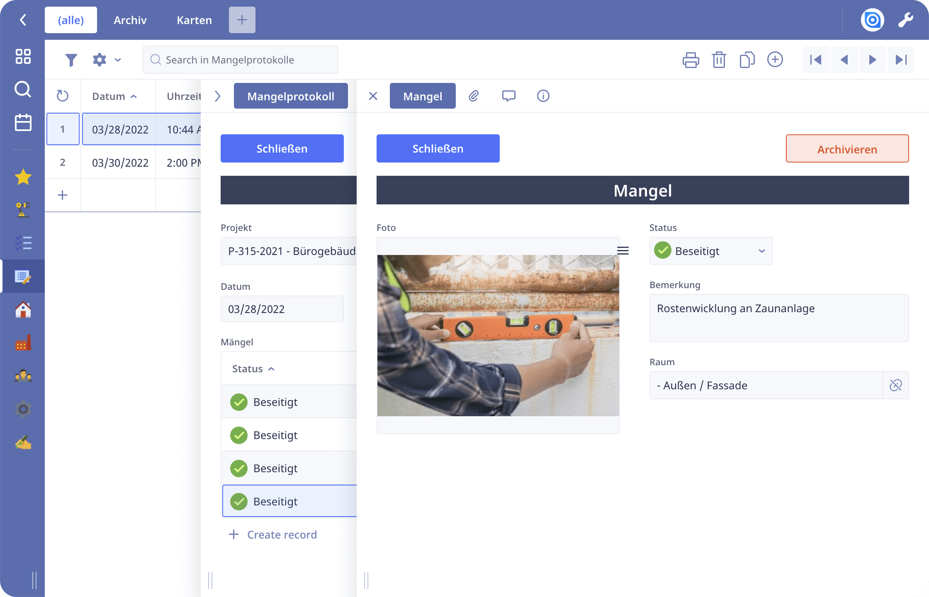Open the Mangelprotokolle notes icon in sidebar
This screenshot has width=929, height=597.
pos(23,277)
